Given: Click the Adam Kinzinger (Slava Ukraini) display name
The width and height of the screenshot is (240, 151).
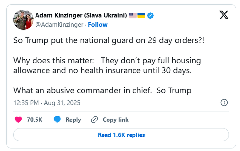Looking at the screenshot, I should click(x=81, y=15).
